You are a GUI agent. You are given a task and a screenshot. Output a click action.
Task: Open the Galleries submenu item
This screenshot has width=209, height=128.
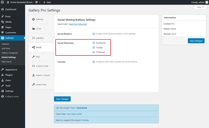(5, 44)
